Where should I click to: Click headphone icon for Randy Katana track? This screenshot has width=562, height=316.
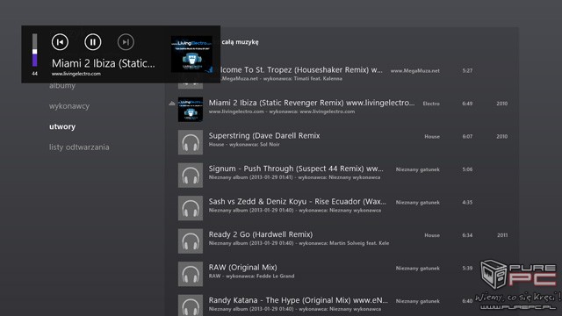coord(191,305)
